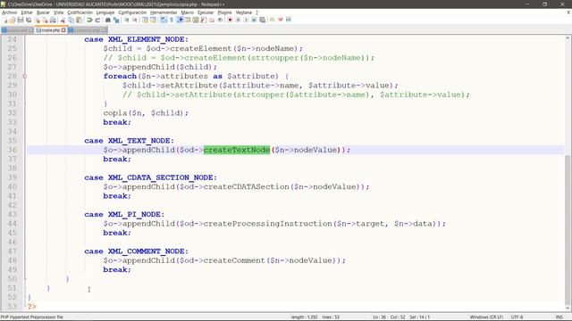Screen dimensions: 572x321
Task: Start macro recording with red dot
Action: pyautogui.click(x=231, y=20)
